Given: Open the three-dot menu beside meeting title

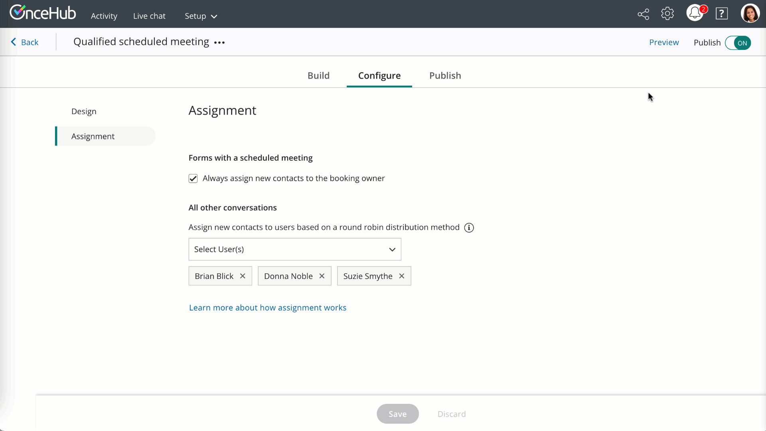Looking at the screenshot, I should click(x=219, y=43).
